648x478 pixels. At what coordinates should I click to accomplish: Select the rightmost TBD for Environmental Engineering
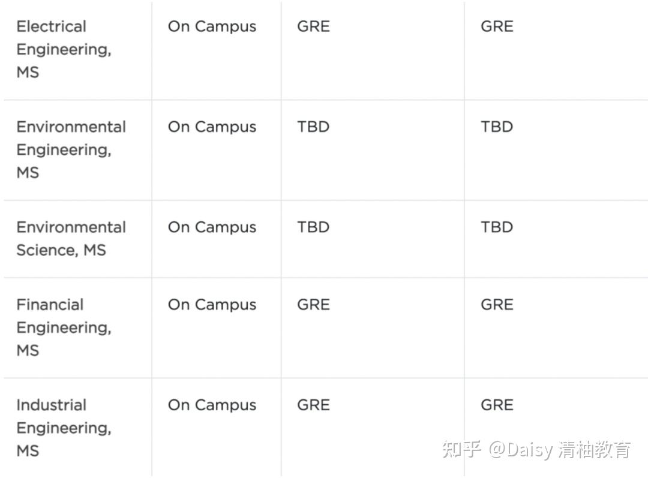pyautogui.click(x=497, y=127)
